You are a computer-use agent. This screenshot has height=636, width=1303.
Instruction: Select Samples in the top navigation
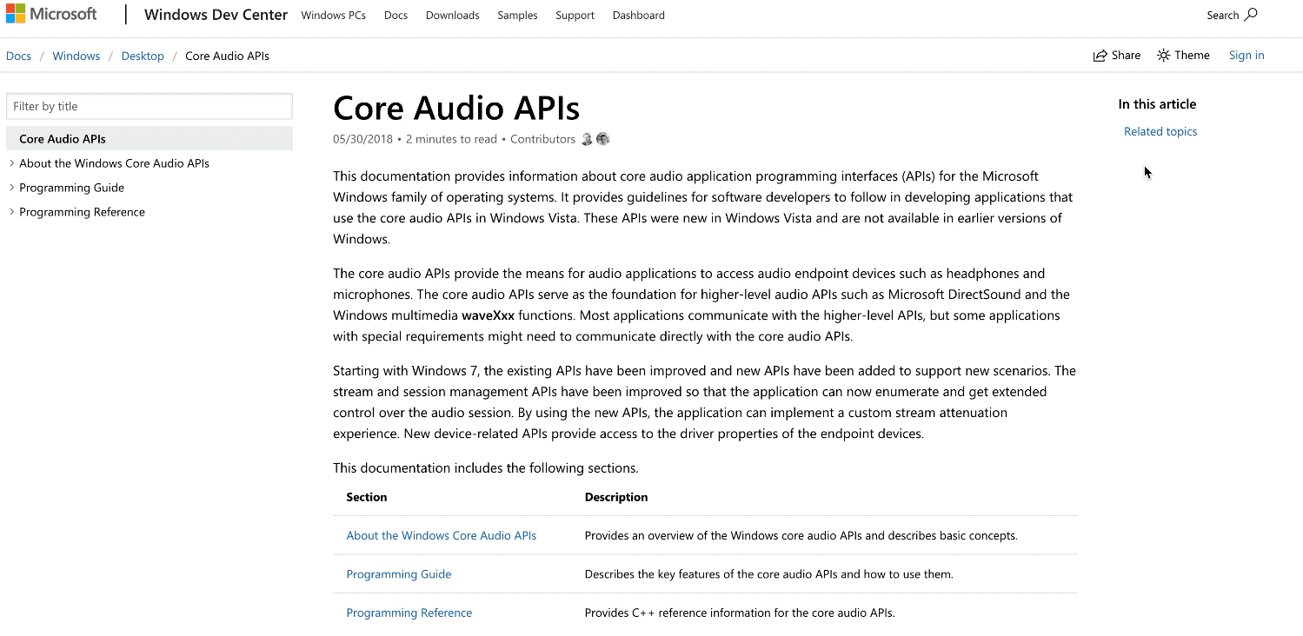tap(517, 15)
